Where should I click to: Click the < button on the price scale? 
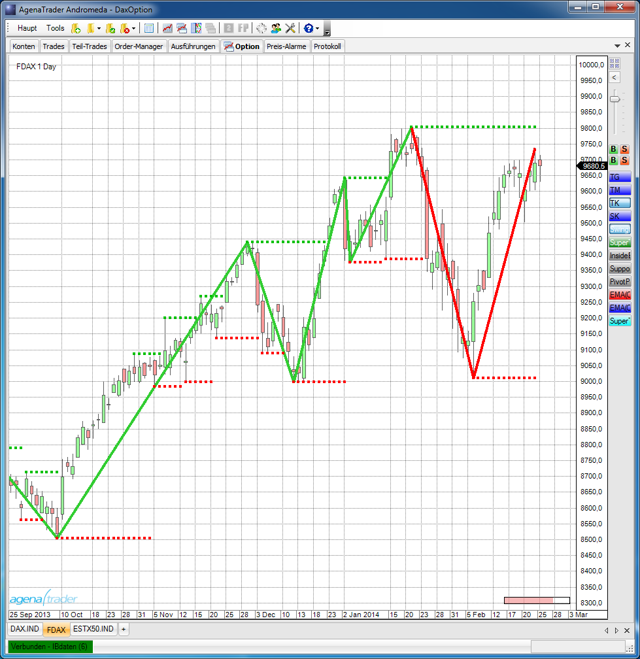[x=614, y=77]
